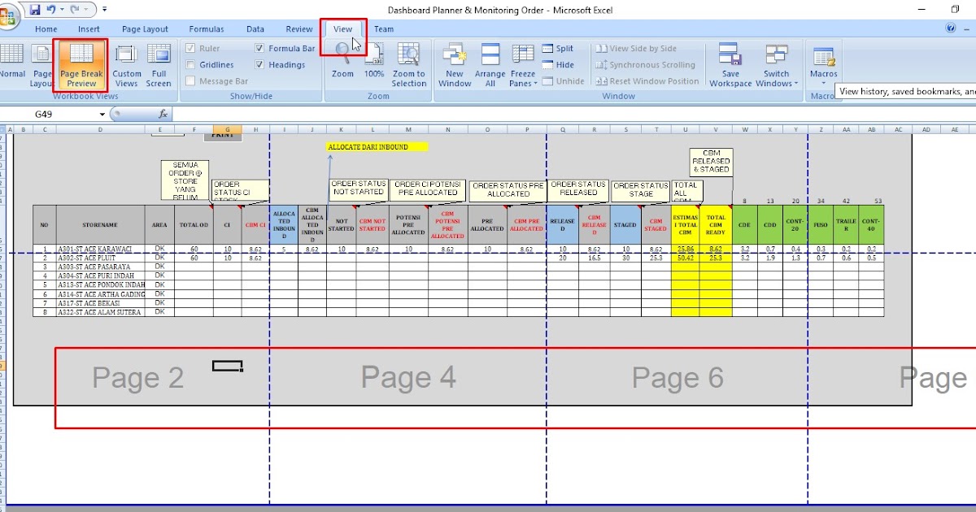The width and height of the screenshot is (976, 512).
Task: Switch to Page Layout ribbon tab
Action: pos(145,29)
